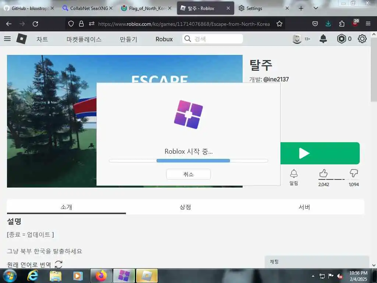Open the Firefox hamburger application menu
The width and height of the screenshot is (377, 283).
click(x=368, y=24)
